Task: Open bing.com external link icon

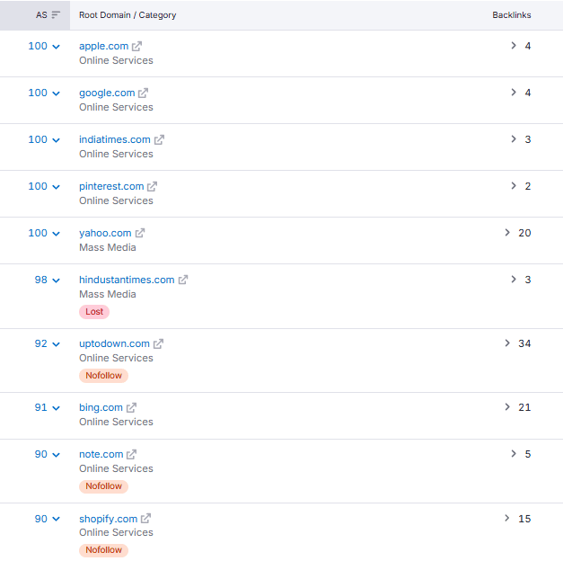Action: (131, 408)
